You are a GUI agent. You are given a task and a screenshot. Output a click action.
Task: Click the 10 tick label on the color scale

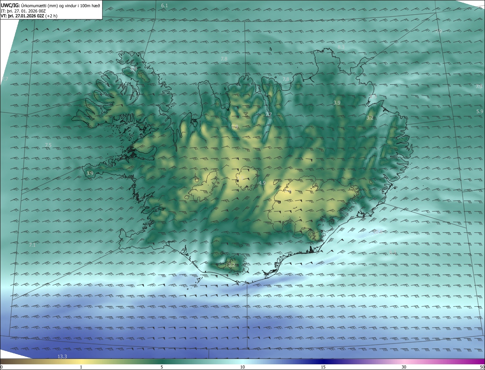pyautogui.click(x=242, y=367)
